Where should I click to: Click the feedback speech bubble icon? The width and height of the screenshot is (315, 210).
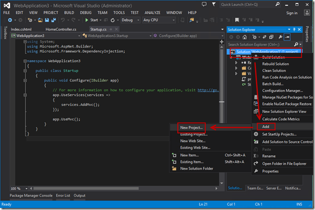click(x=204, y=4)
